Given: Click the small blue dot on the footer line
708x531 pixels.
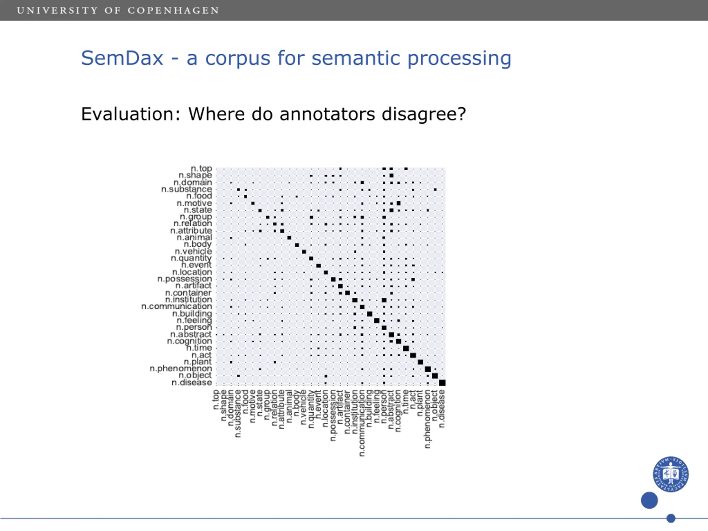Looking at the screenshot, I should [671, 518].
